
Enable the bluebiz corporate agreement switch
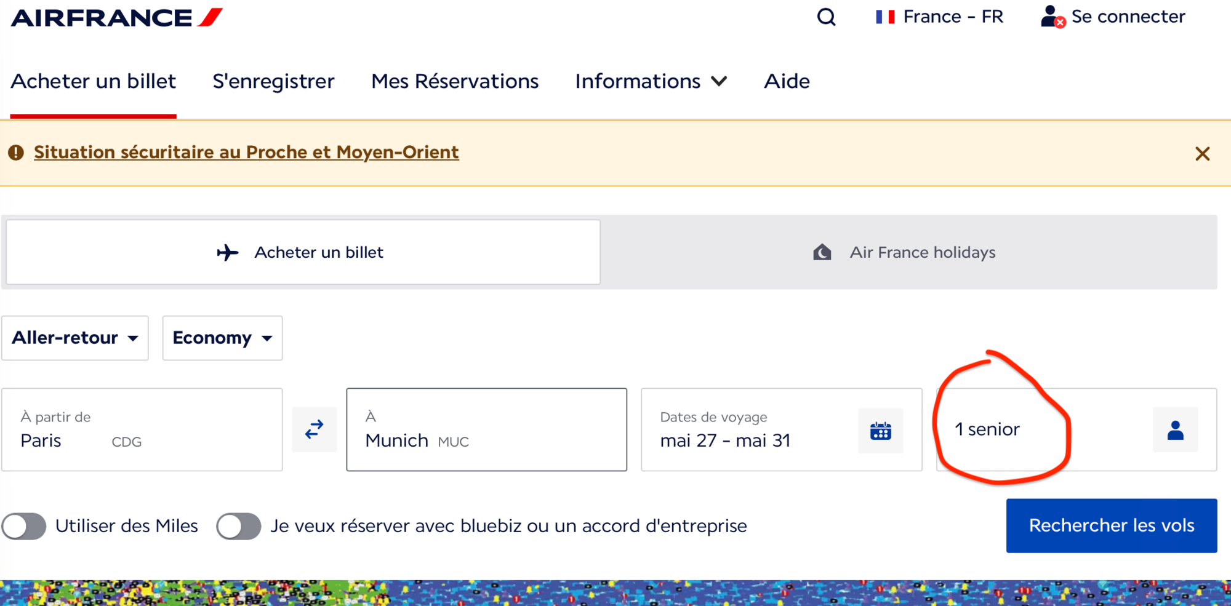(x=239, y=526)
